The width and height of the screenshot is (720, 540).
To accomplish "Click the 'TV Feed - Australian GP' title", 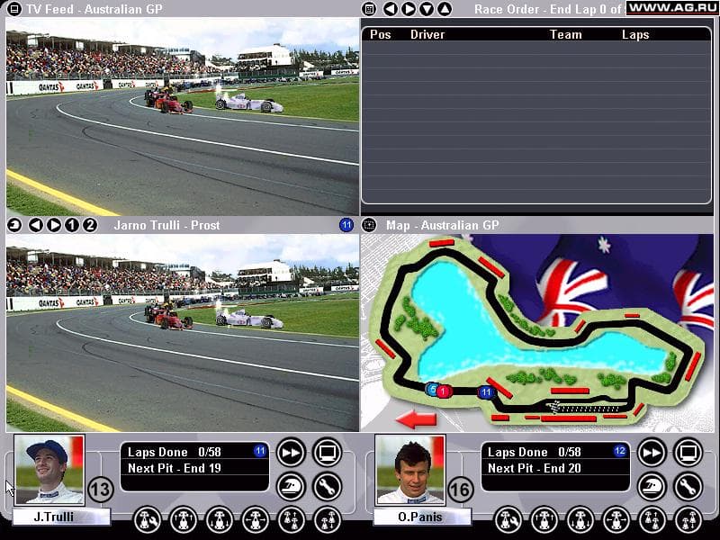I will tap(94, 9).
